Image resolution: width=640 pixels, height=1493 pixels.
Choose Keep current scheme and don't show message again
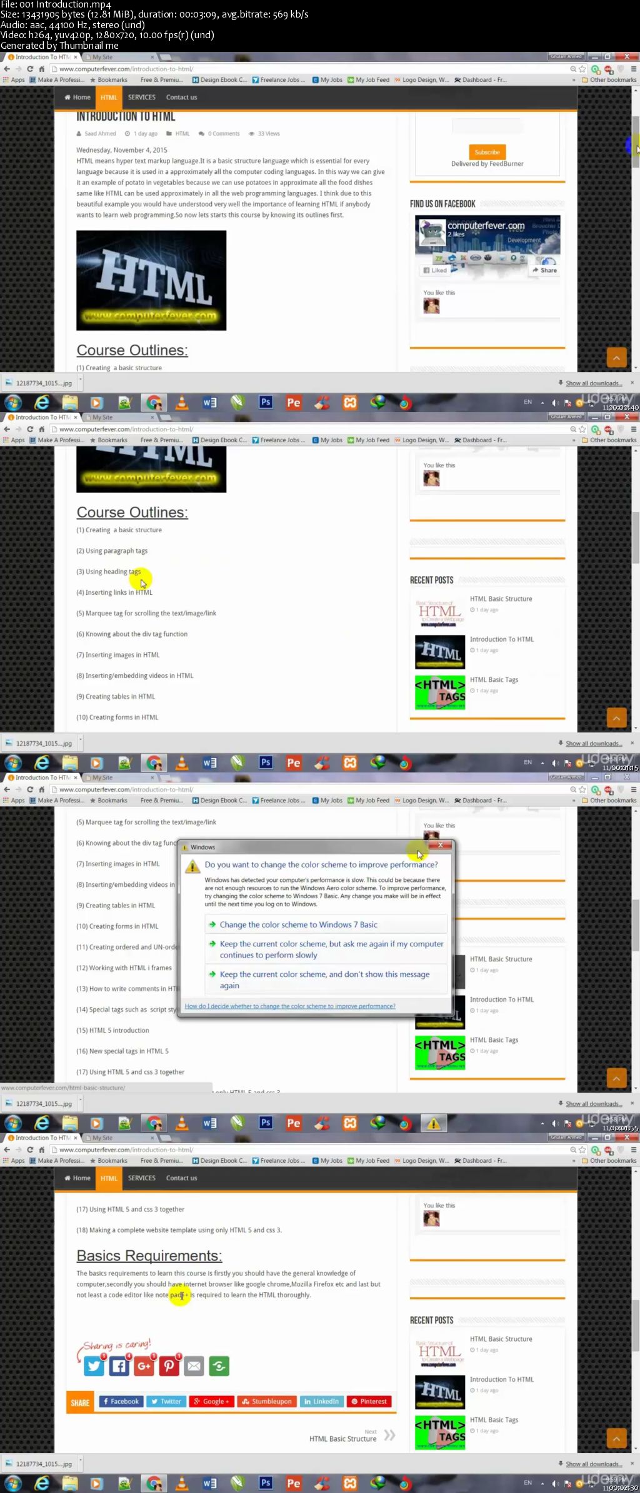click(326, 979)
